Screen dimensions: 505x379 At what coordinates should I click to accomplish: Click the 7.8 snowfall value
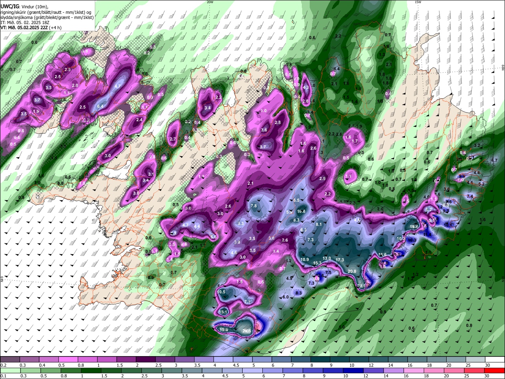click(x=254, y=206)
